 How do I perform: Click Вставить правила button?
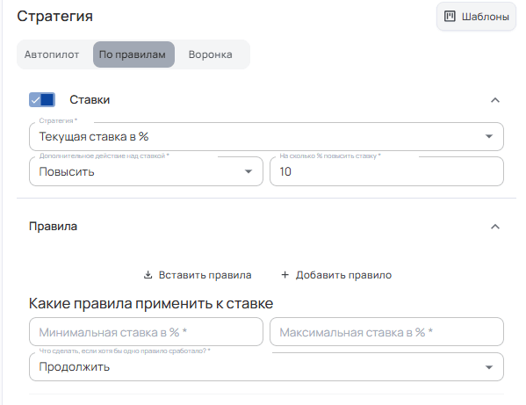198,275
